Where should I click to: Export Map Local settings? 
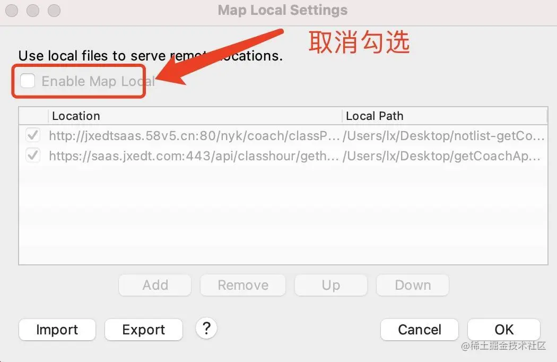pos(144,330)
